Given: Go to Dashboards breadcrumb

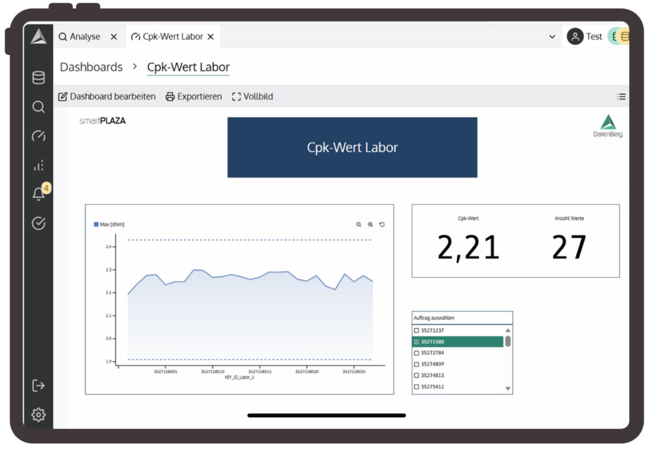Looking at the screenshot, I should [x=91, y=67].
